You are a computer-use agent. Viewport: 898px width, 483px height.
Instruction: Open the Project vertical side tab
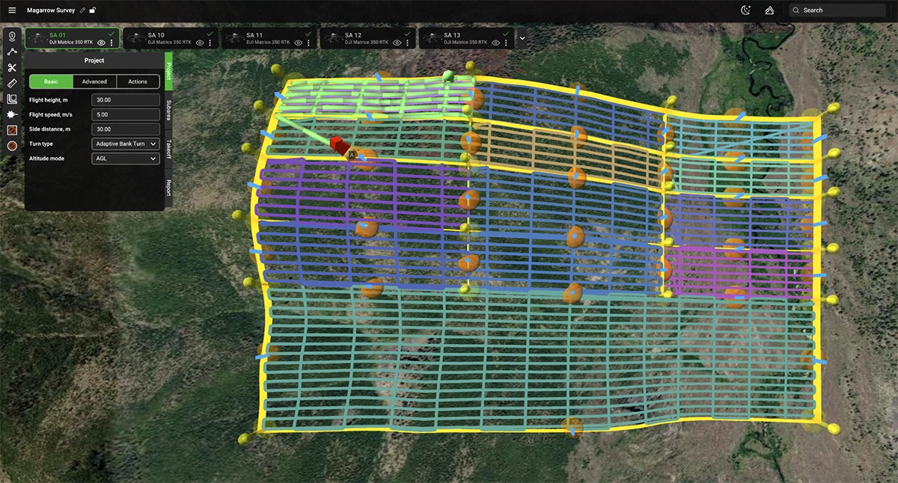168,71
